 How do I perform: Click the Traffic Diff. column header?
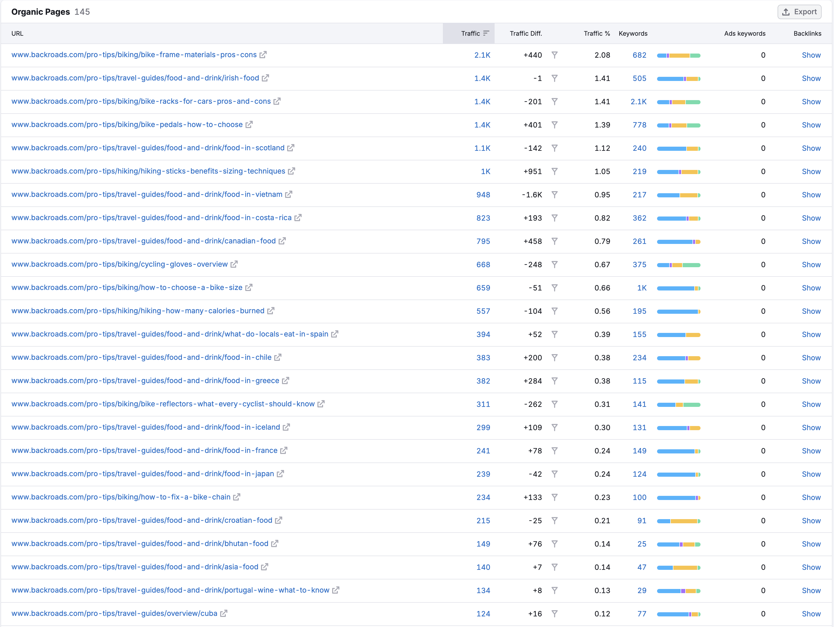click(526, 33)
